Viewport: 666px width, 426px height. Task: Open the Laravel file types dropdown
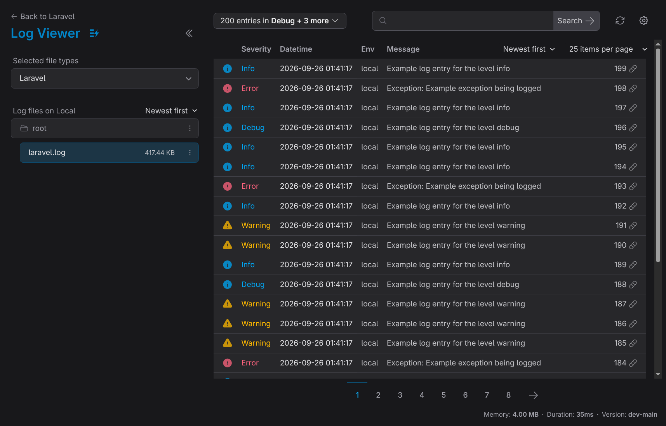tap(105, 78)
